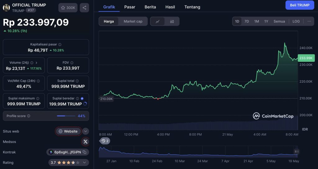Open info icon beside Suplai maksimum
The width and height of the screenshot is (318, 169).
coord(38,98)
